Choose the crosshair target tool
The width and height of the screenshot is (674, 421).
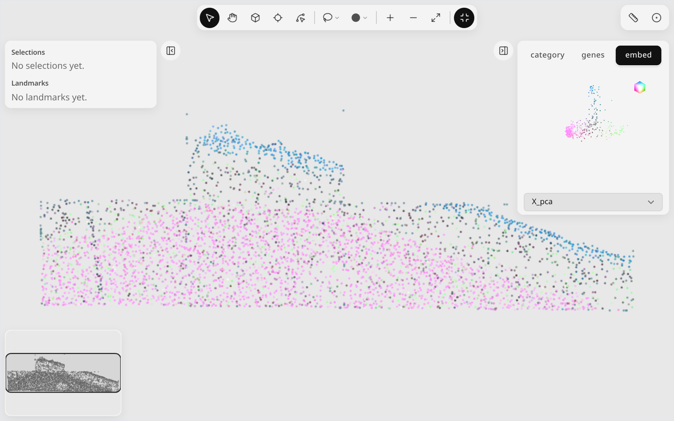(278, 18)
